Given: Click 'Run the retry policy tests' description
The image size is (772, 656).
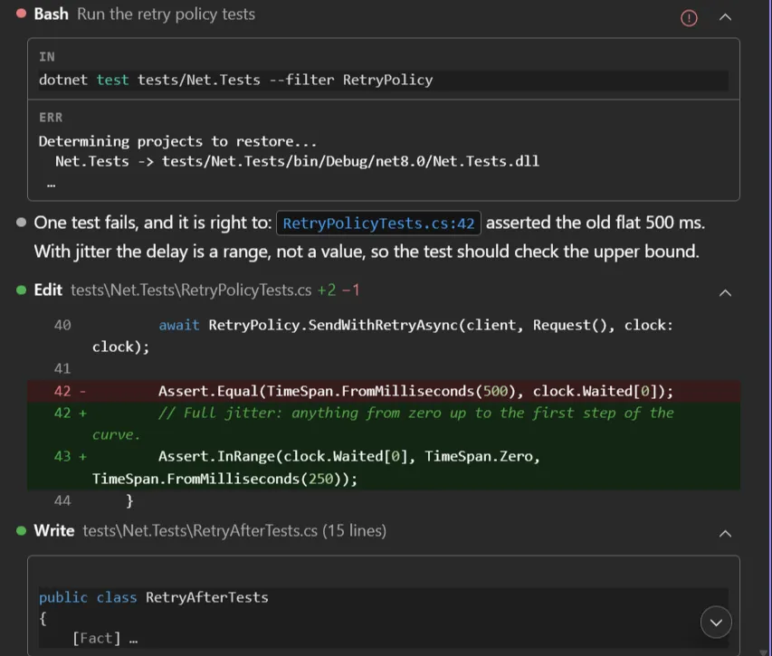Looking at the screenshot, I should coord(166,14).
